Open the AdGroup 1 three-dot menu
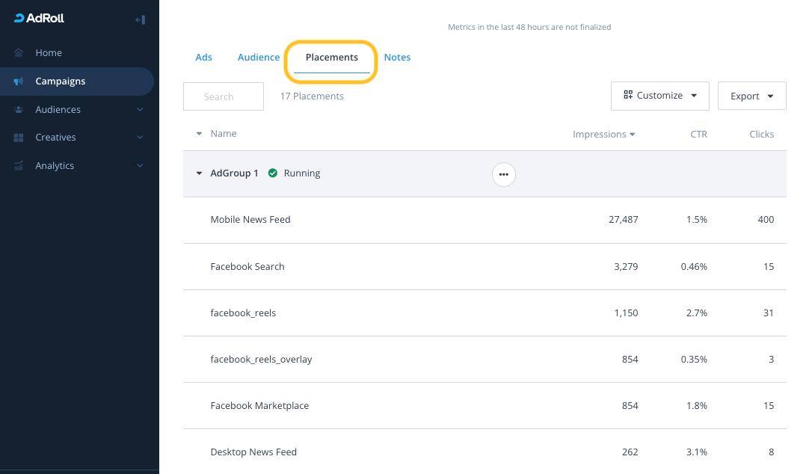This screenshot has height=474, width=809. click(x=503, y=174)
